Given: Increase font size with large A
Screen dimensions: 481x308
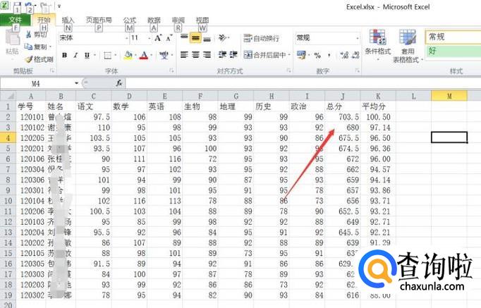Looking at the screenshot, I should click(158, 38).
